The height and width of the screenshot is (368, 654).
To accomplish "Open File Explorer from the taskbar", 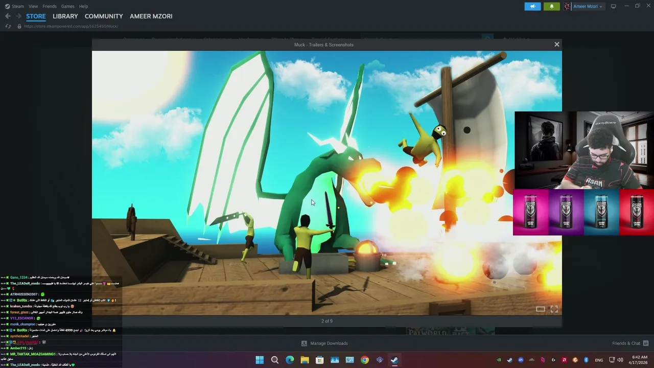I will 305,360.
